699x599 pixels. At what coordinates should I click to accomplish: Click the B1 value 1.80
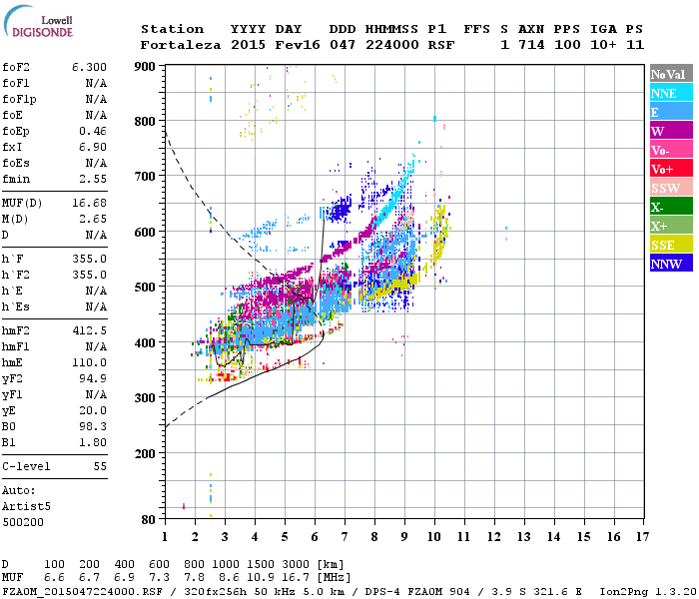93,443
